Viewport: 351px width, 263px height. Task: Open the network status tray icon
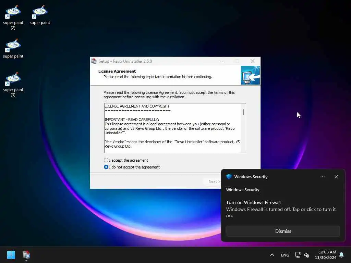click(298, 255)
